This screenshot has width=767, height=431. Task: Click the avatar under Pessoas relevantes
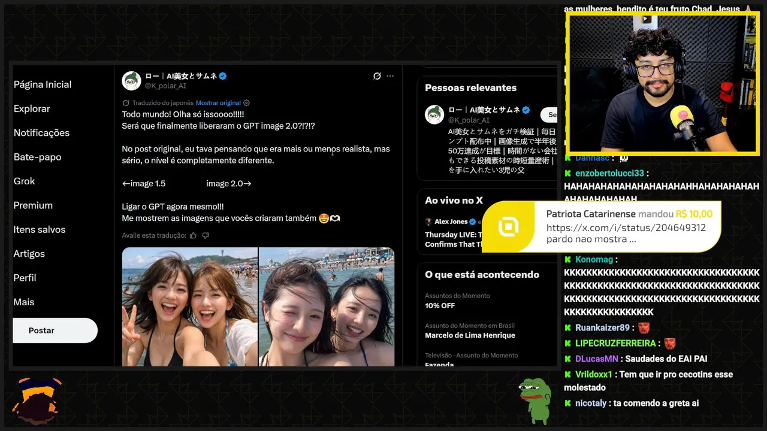pos(434,114)
